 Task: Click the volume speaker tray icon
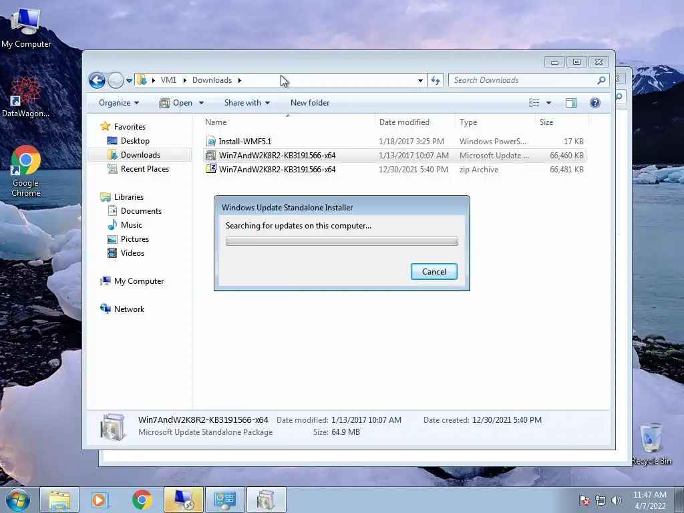point(616,500)
